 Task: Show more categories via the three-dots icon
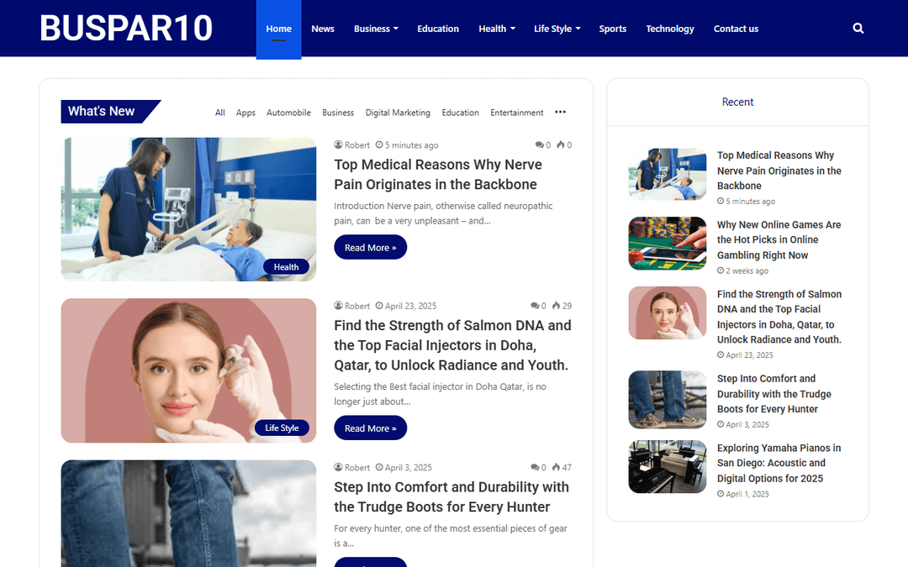click(560, 113)
